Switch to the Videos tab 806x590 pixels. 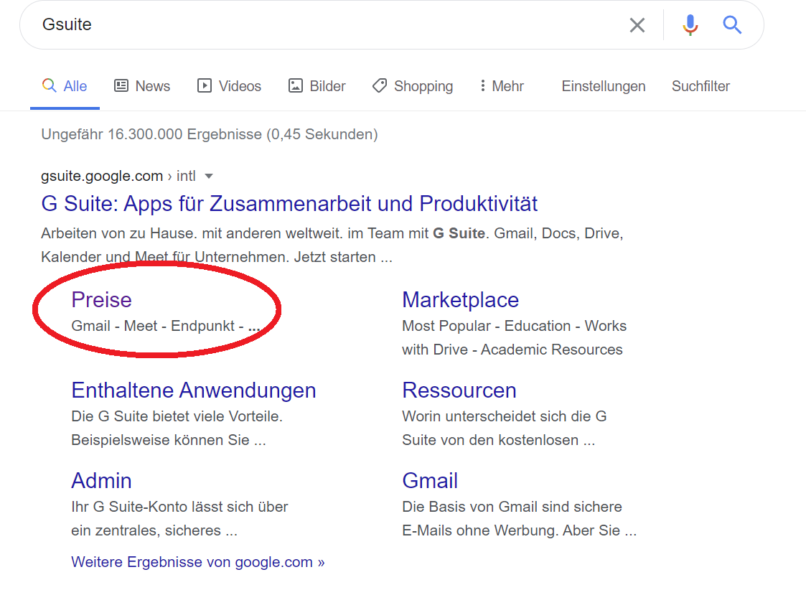click(x=229, y=86)
